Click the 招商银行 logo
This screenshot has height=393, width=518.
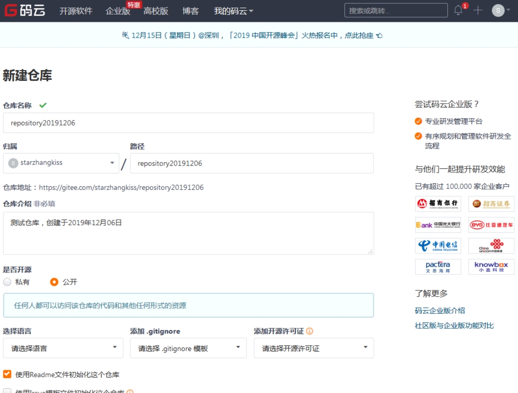tap(438, 204)
